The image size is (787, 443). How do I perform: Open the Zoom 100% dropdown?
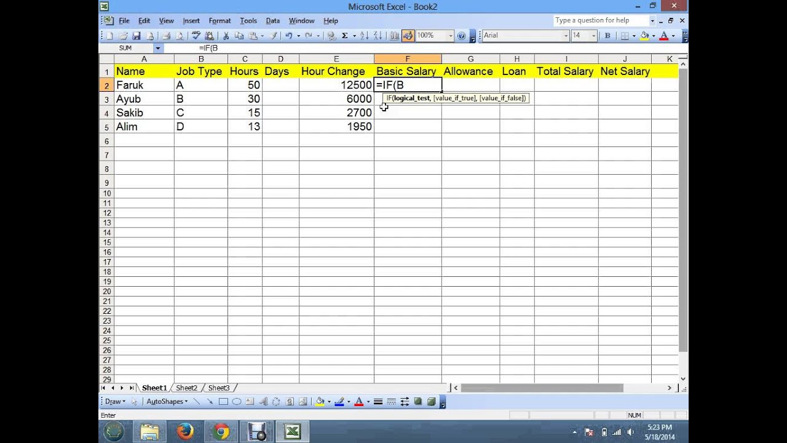coord(450,36)
